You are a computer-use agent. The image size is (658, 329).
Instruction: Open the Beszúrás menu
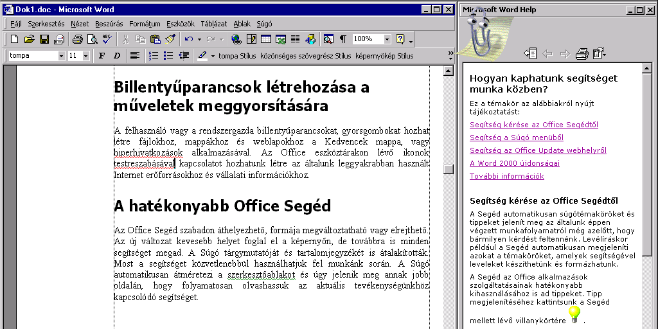coord(109,24)
